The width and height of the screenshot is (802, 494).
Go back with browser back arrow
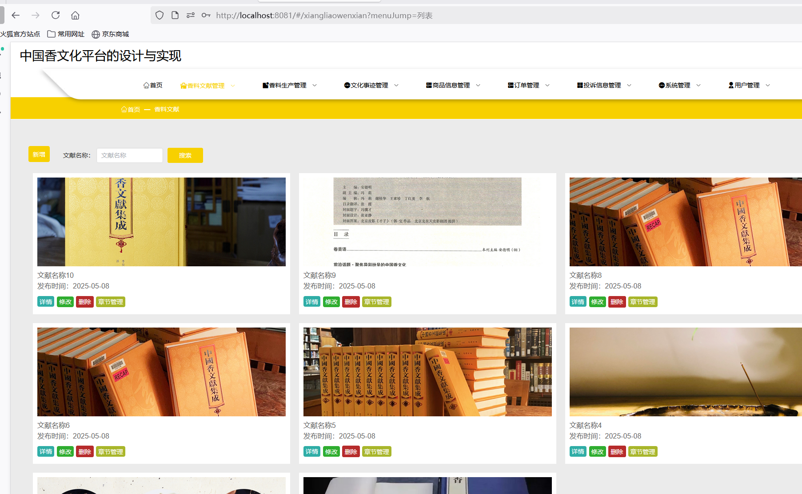coord(16,15)
